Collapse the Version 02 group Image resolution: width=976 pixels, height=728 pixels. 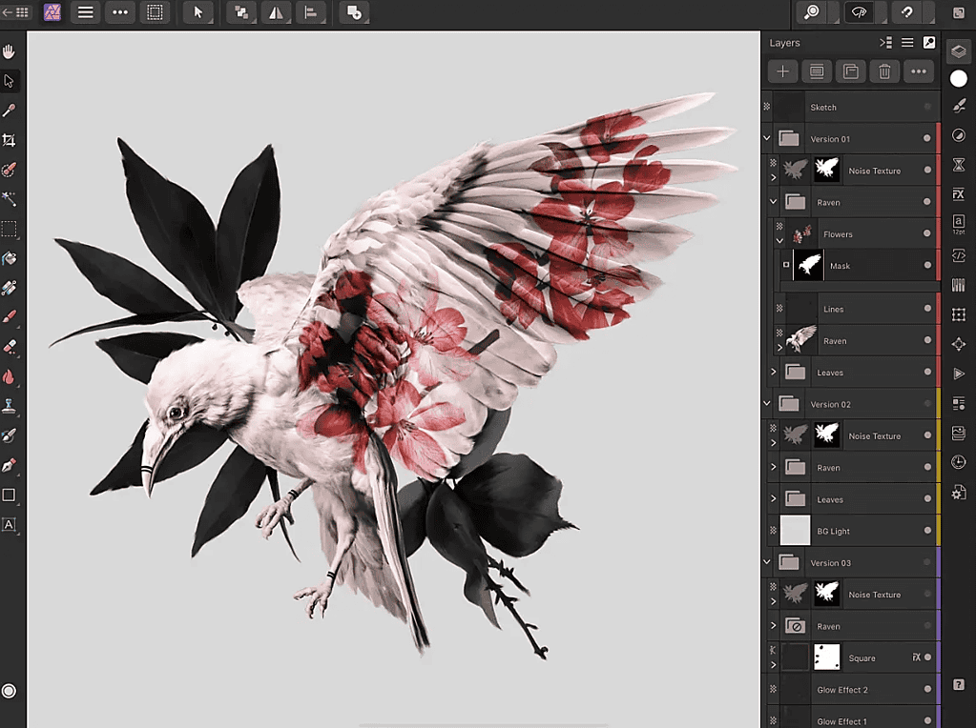[767, 403]
